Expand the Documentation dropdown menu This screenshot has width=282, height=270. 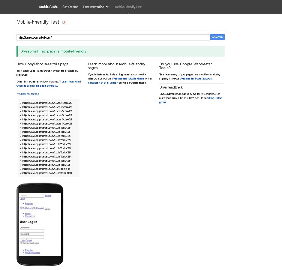[96, 7]
